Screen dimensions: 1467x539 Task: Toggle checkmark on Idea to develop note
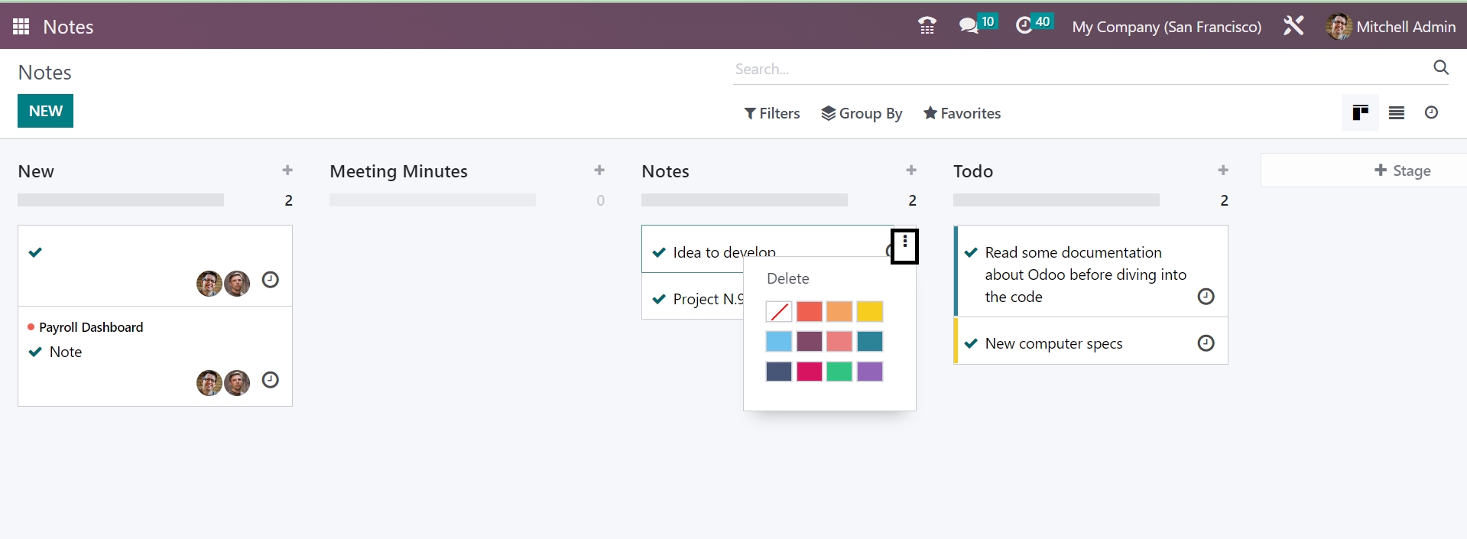click(x=659, y=253)
